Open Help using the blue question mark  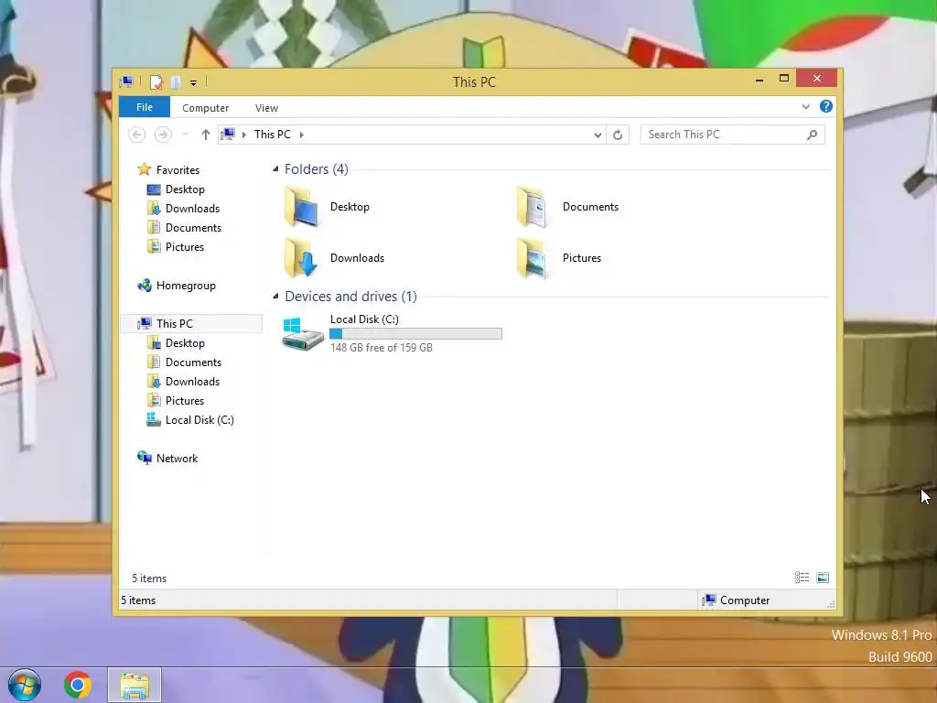click(826, 106)
